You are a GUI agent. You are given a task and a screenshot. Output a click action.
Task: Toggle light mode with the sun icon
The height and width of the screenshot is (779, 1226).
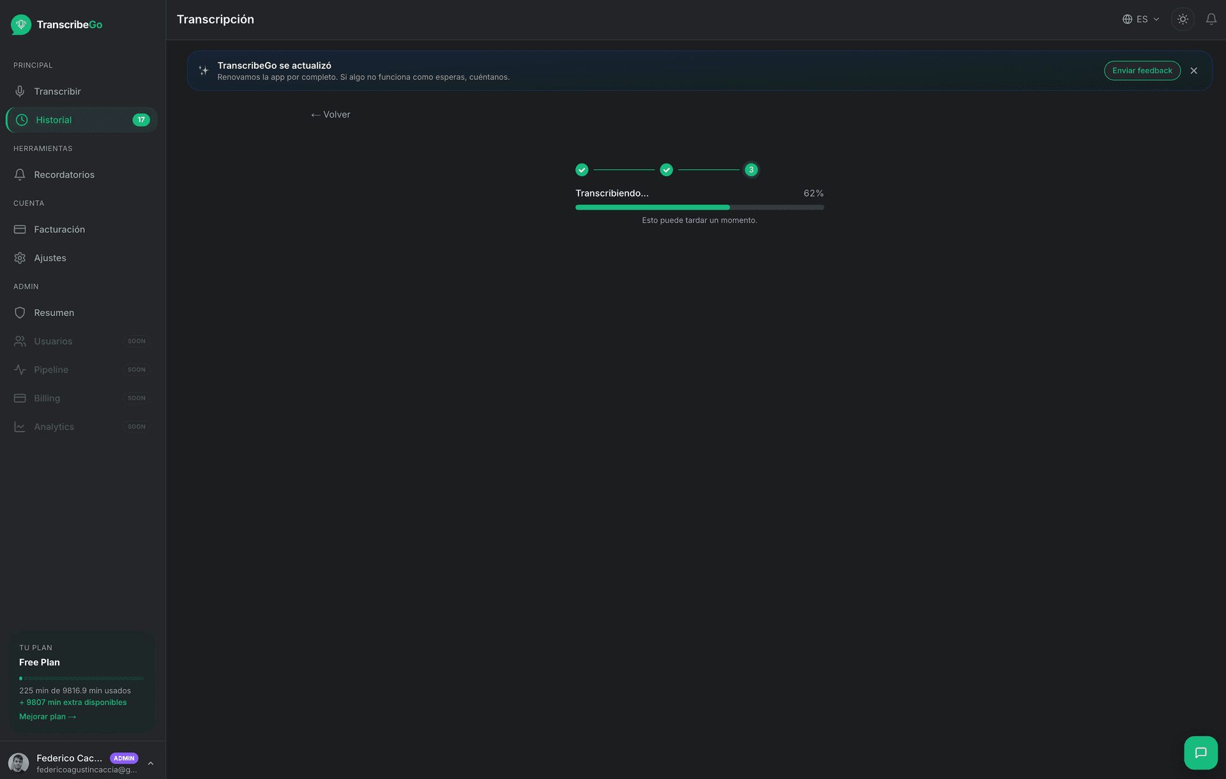1183,19
